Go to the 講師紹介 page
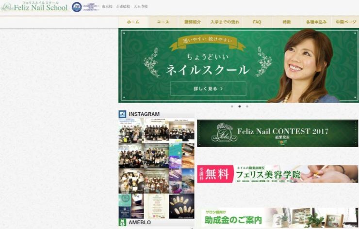 pyautogui.click(x=193, y=22)
